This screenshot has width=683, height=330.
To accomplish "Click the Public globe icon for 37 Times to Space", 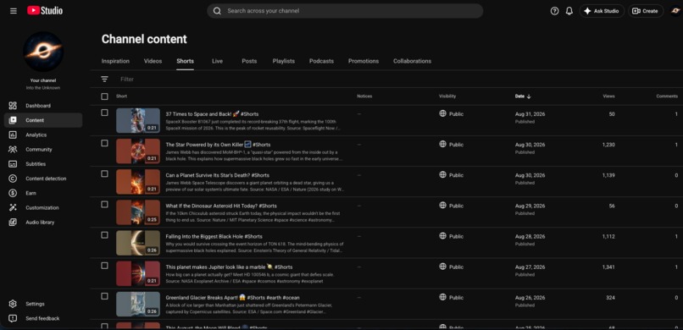I will click(x=443, y=113).
